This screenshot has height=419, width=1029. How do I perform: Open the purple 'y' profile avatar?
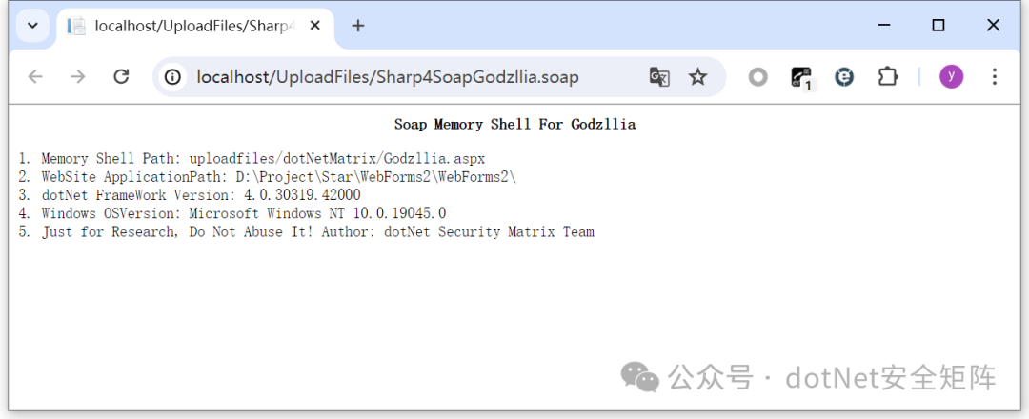coord(951,77)
